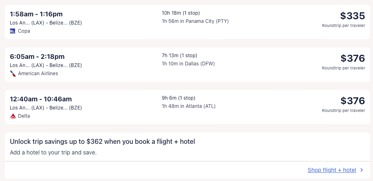Click the Copa airline logo icon
The height and width of the screenshot is (181, 373).
pos(13,31)
